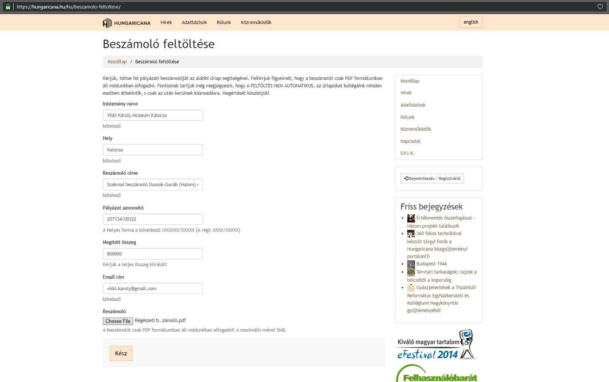The width and height of the screenshot is (609, 382).
Task: Open GY.I.K. in the sidebar menu
Action: 407,153
